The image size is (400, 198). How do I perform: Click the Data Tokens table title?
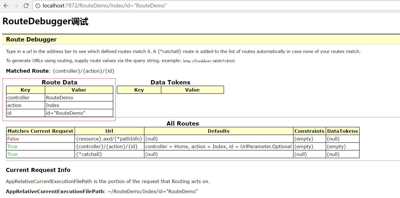170,82
